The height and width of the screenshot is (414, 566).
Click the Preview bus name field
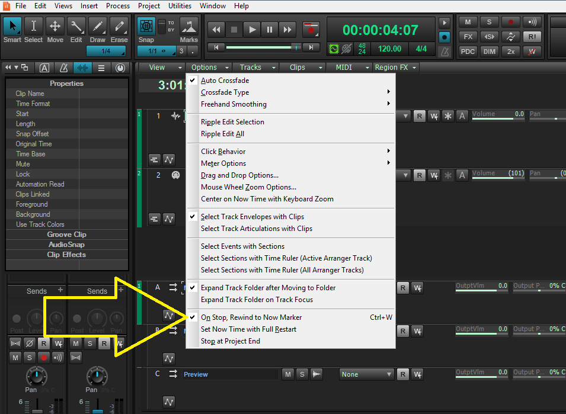point(231,374)
